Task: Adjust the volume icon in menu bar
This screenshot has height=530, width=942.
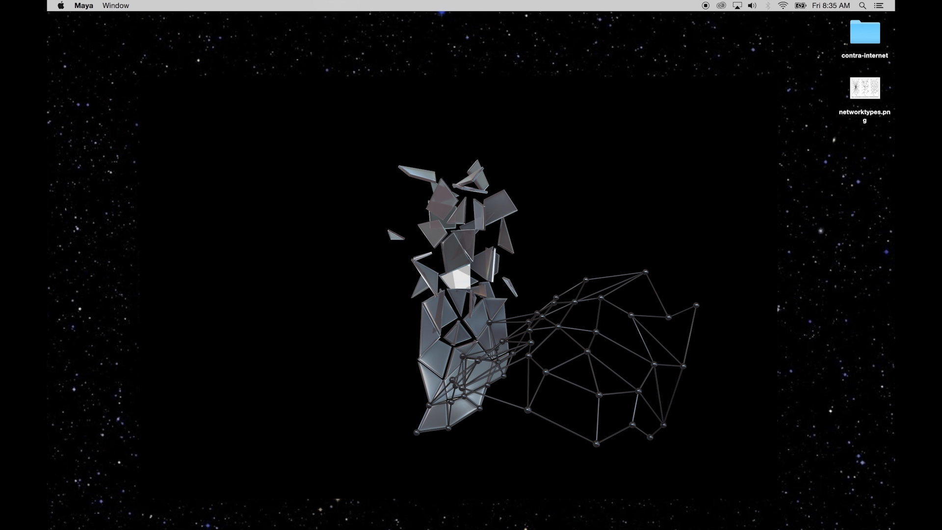Action: coord(752,6)
